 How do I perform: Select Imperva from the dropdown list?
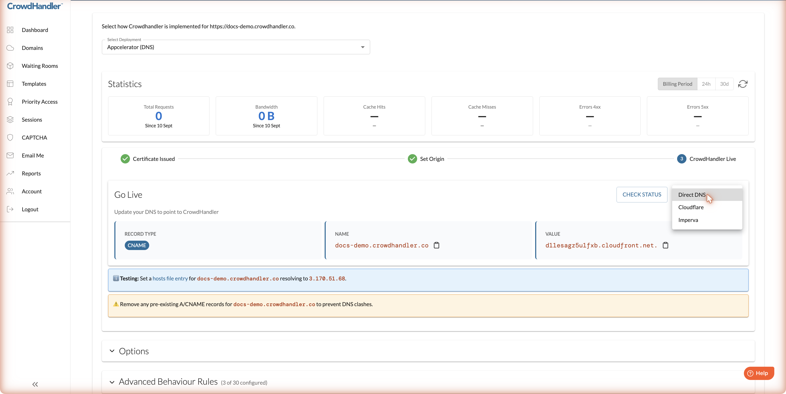tap(707, 220)
